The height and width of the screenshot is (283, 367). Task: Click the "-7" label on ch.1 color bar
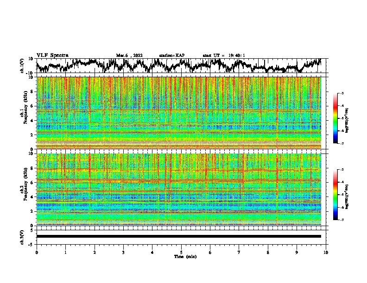pyautogui.click(x=342, y=143)
